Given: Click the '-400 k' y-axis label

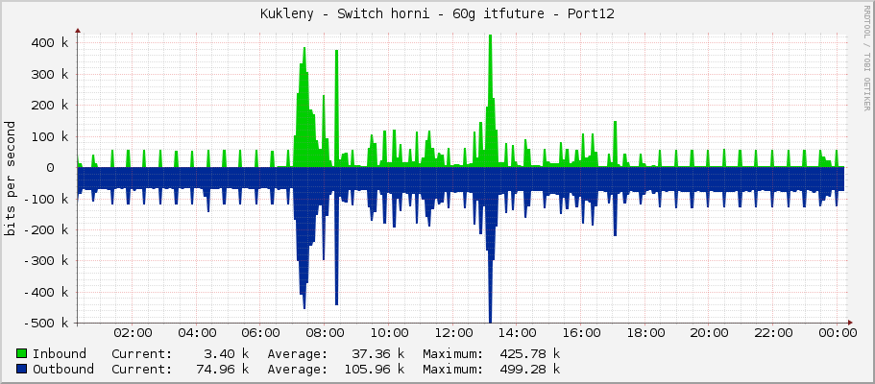Looking at the screenshot, I should pyautogui.click(x=46, y=292).
